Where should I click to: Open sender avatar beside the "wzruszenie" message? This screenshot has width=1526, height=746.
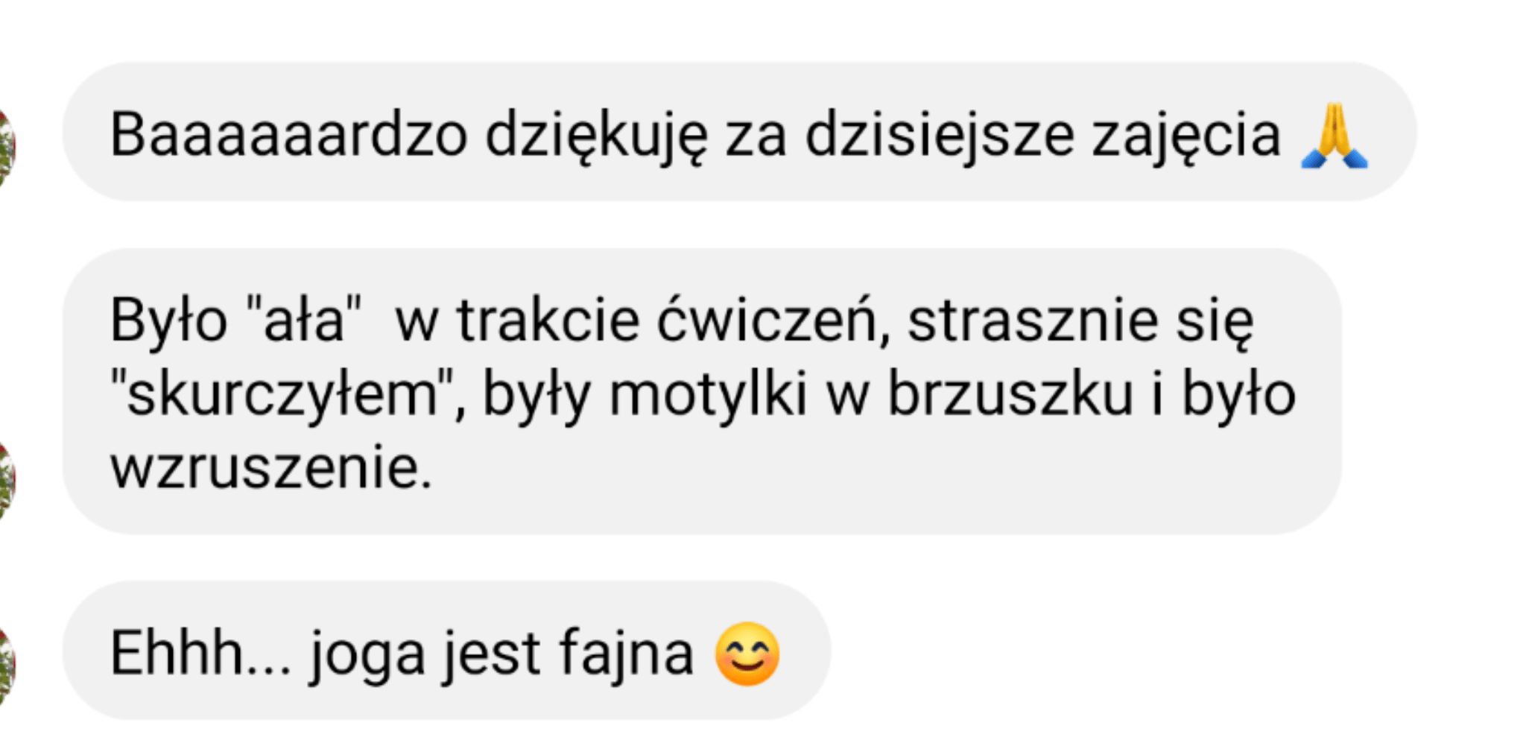click(x=6, y=479)
